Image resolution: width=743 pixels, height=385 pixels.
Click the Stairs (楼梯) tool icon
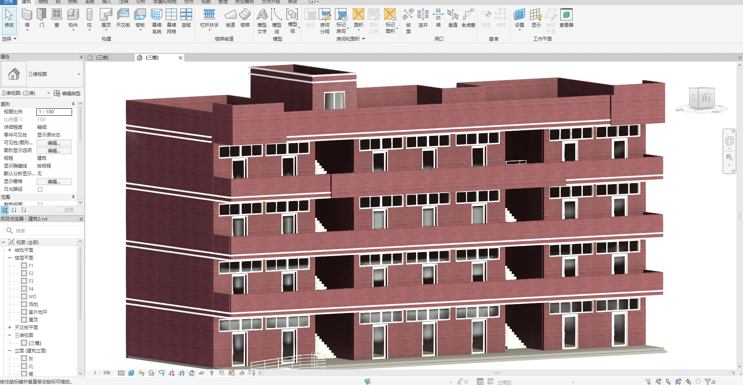coord(245,15)
